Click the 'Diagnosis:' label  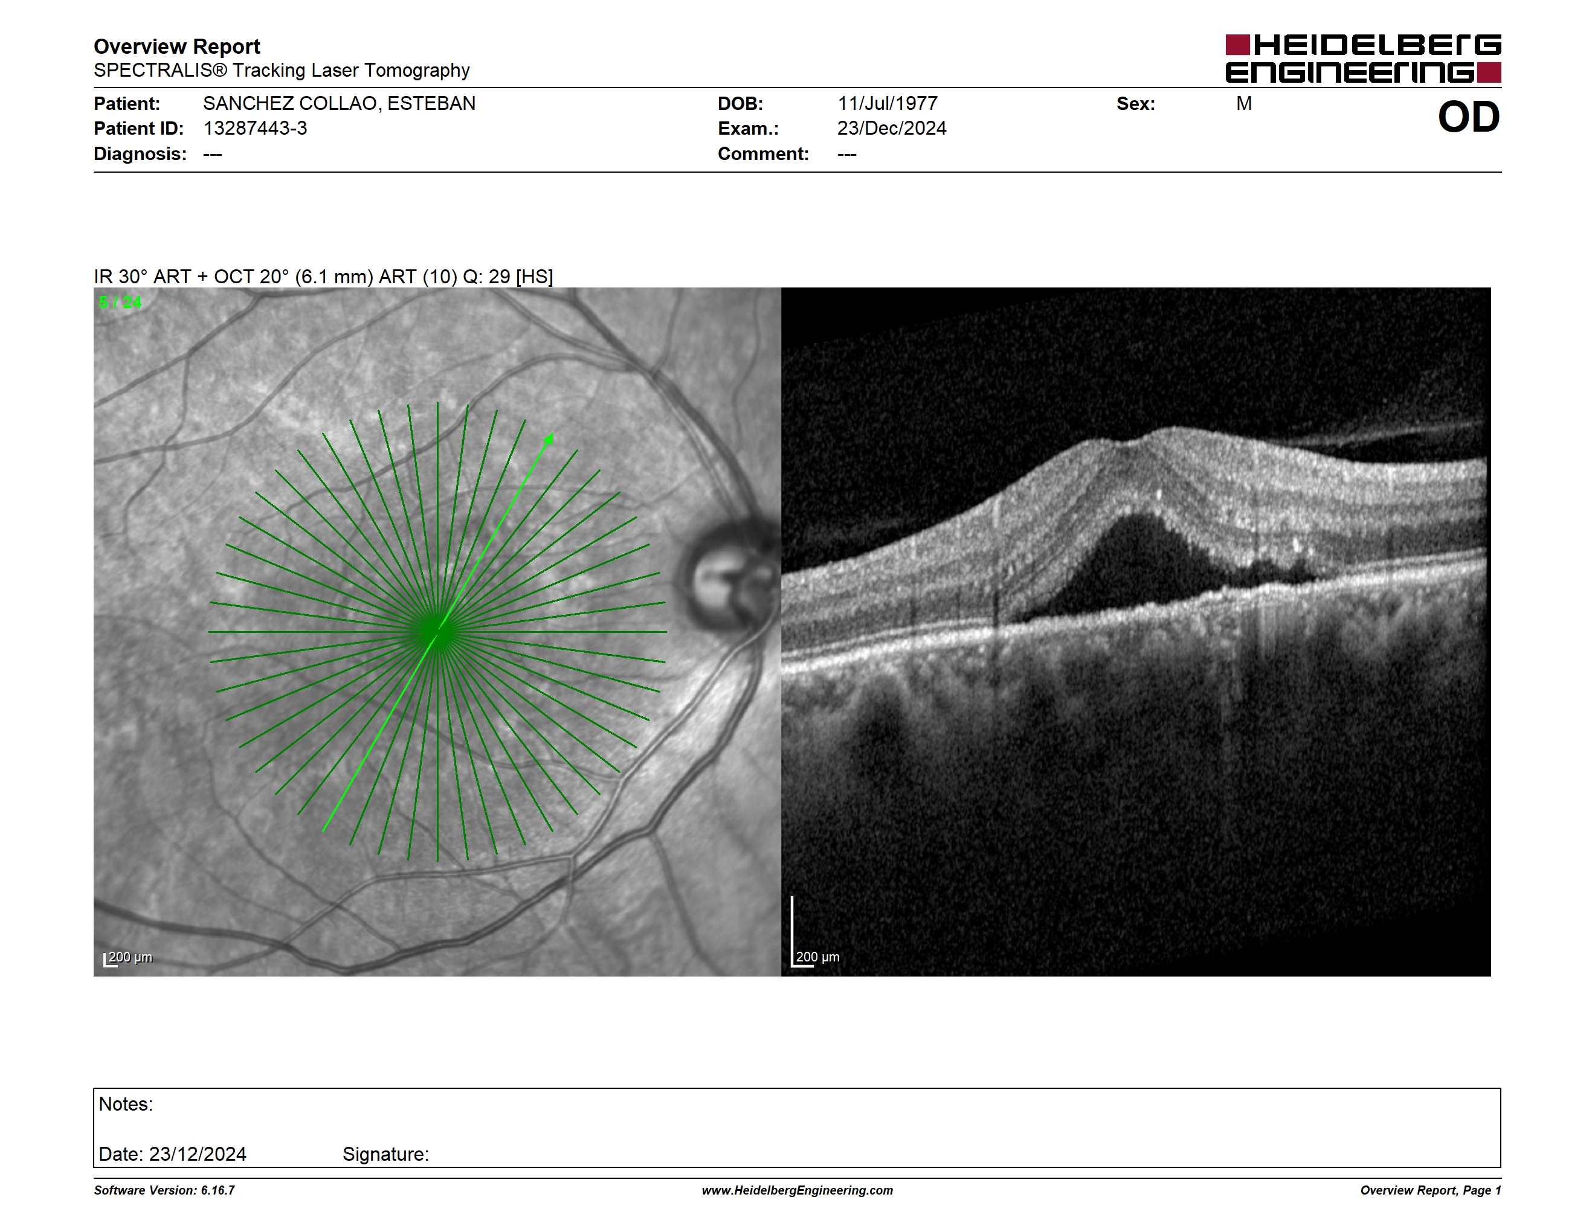(x=140, y=154)
